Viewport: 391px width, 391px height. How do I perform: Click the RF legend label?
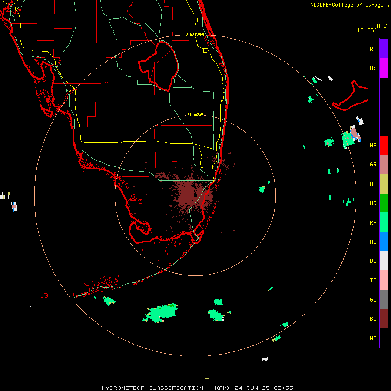[373, 49]
